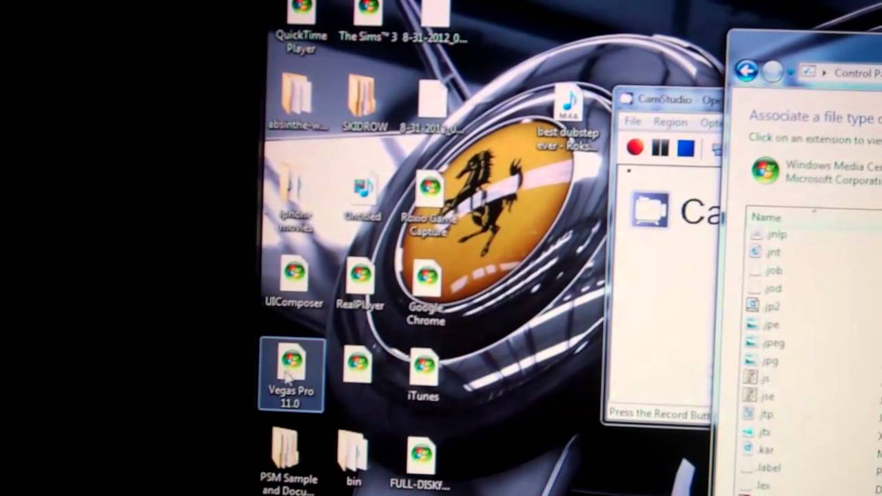Select the Vegas Pro 11.0 desktop icon
882x496 pixels.
click(x=291, y=374)
